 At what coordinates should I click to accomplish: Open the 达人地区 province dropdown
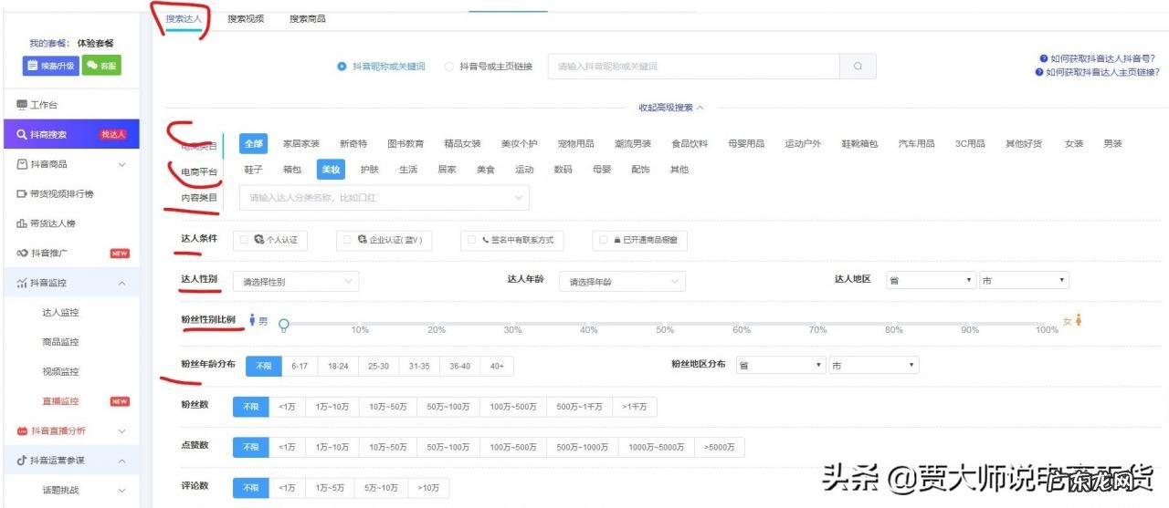click(x=931, y=281)
